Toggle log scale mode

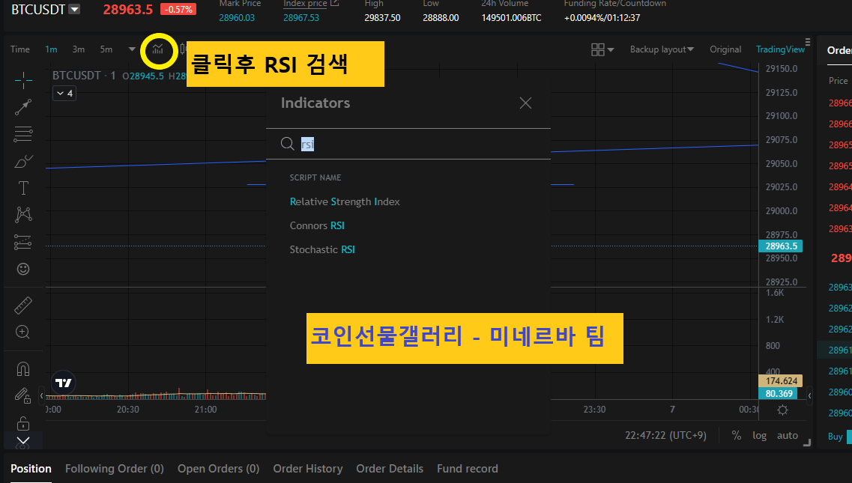(x=759, y=435)
